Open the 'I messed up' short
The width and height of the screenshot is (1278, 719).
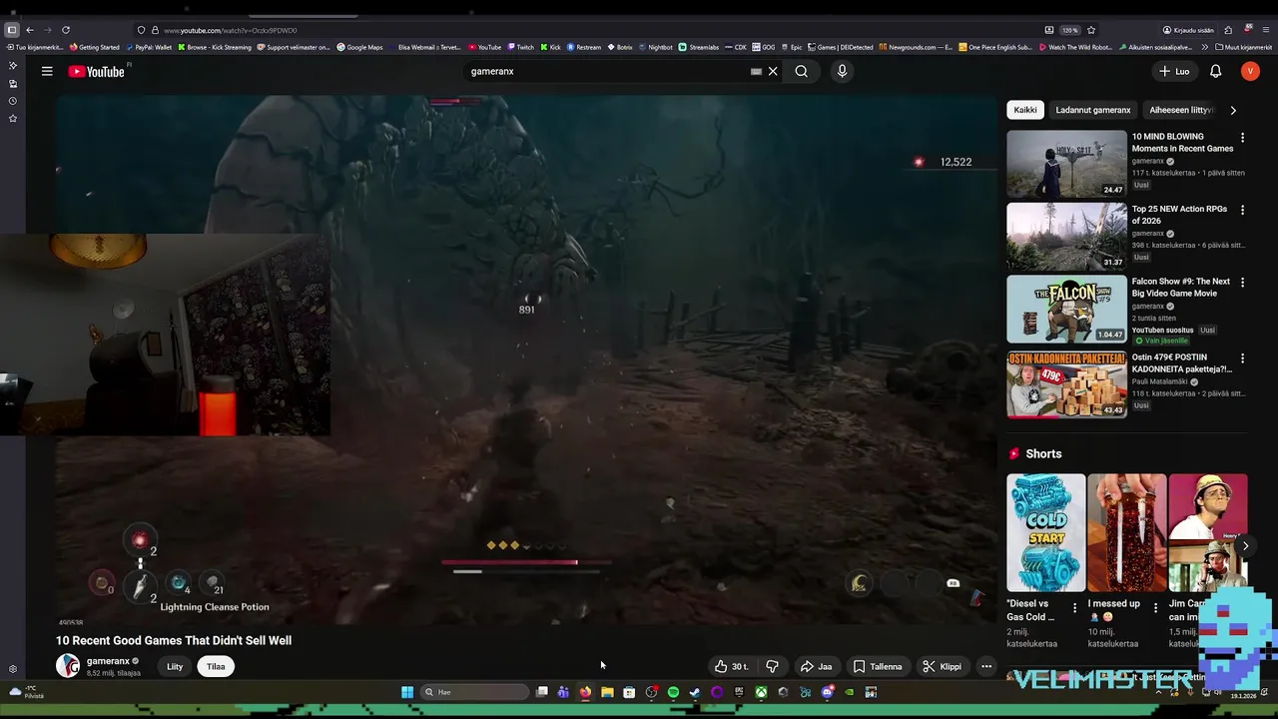click(x=1126, y=532)
